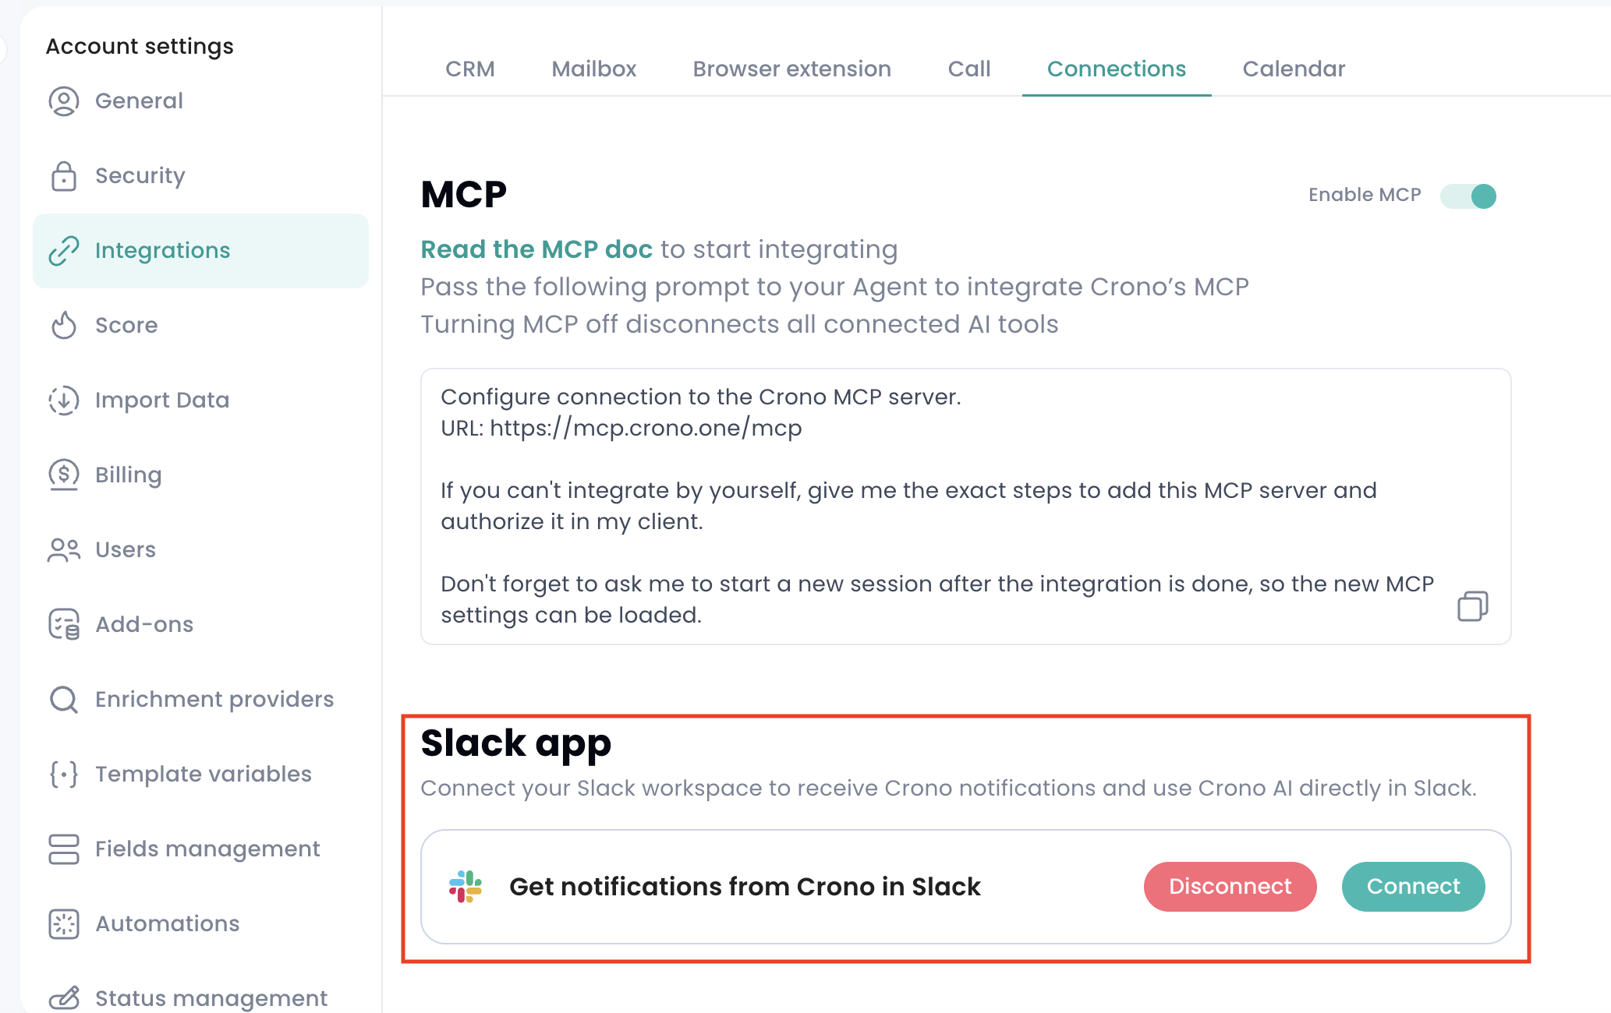This screenshot has height=1013, width=1611.
Task: Open the Mailbox tab
Action: (x=594, y=69)
